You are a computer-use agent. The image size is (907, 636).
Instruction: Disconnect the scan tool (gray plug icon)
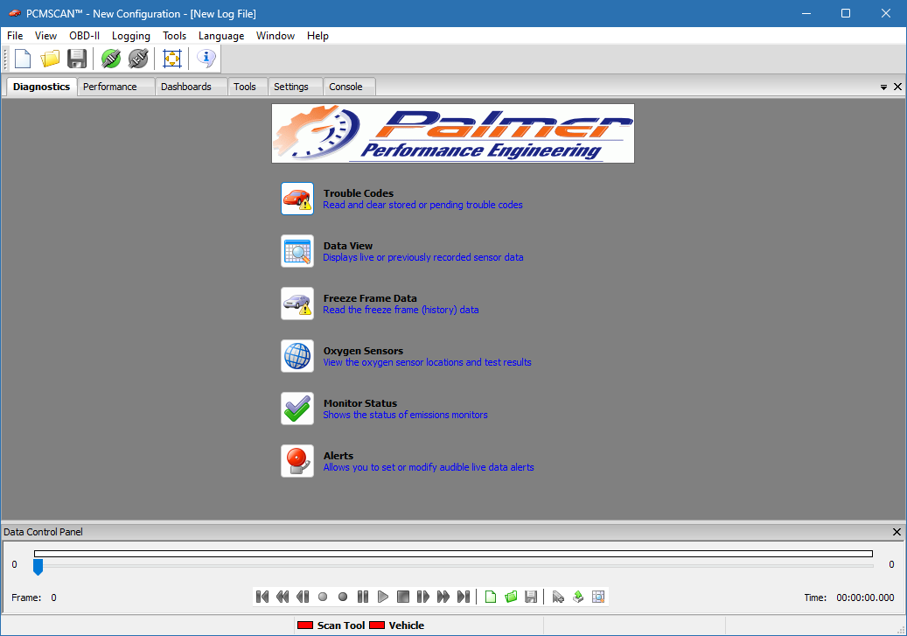click(x=137, y=58)
